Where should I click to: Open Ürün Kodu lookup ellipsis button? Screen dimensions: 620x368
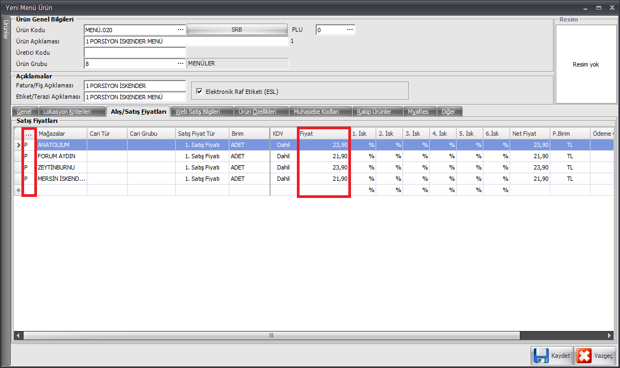point(181,30)
